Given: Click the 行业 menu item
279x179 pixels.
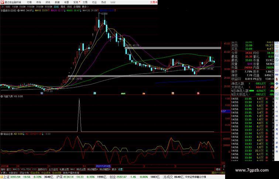Looking at the screenshot, I should (x=94, y=2).
